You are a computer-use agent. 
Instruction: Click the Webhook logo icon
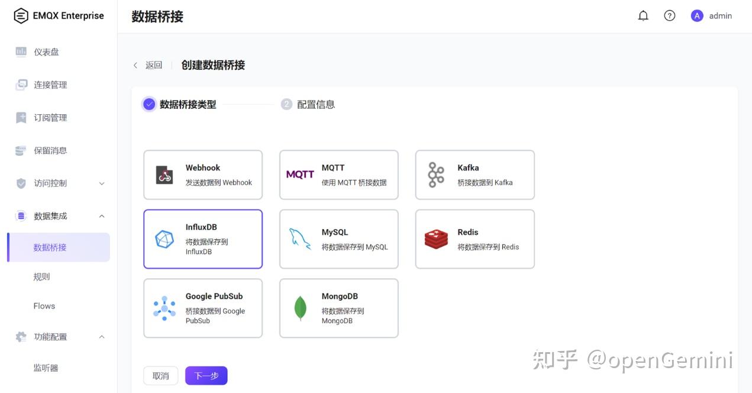point(164,175)
